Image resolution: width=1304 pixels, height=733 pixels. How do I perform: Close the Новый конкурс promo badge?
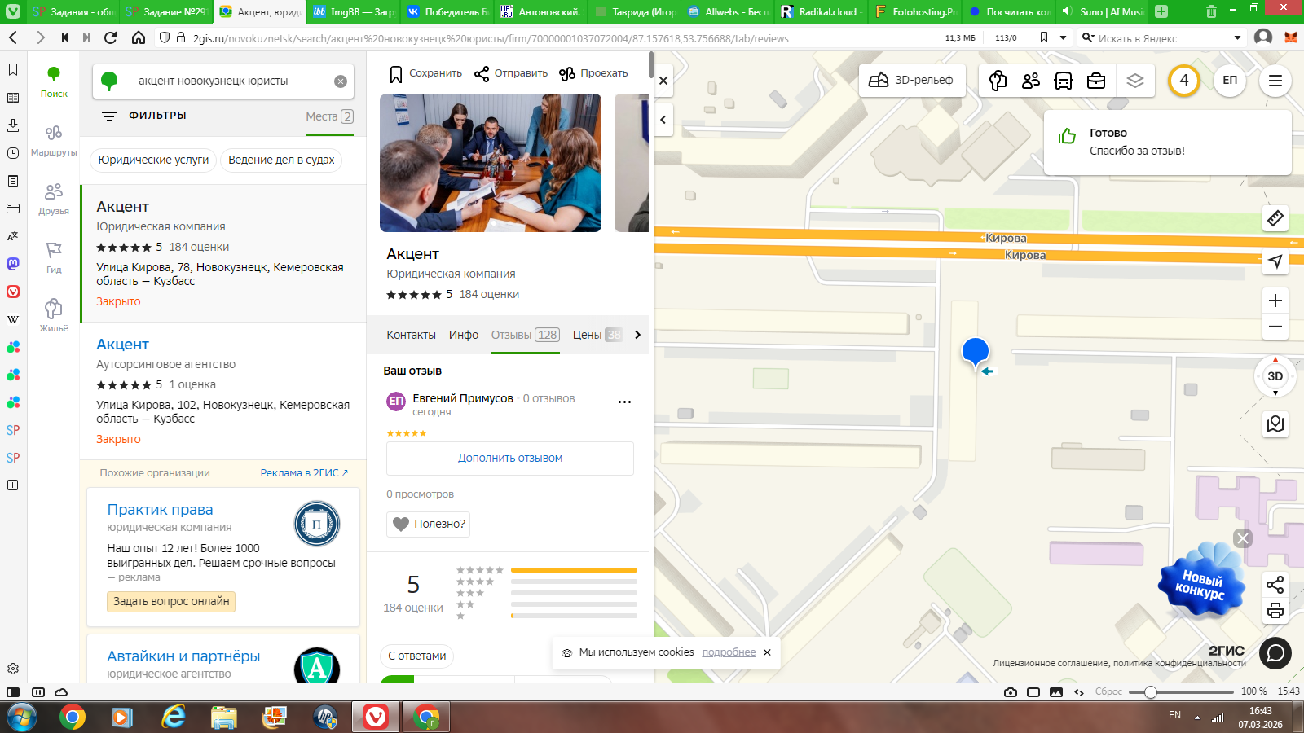pyautogui.click(x=1243, y=538)
